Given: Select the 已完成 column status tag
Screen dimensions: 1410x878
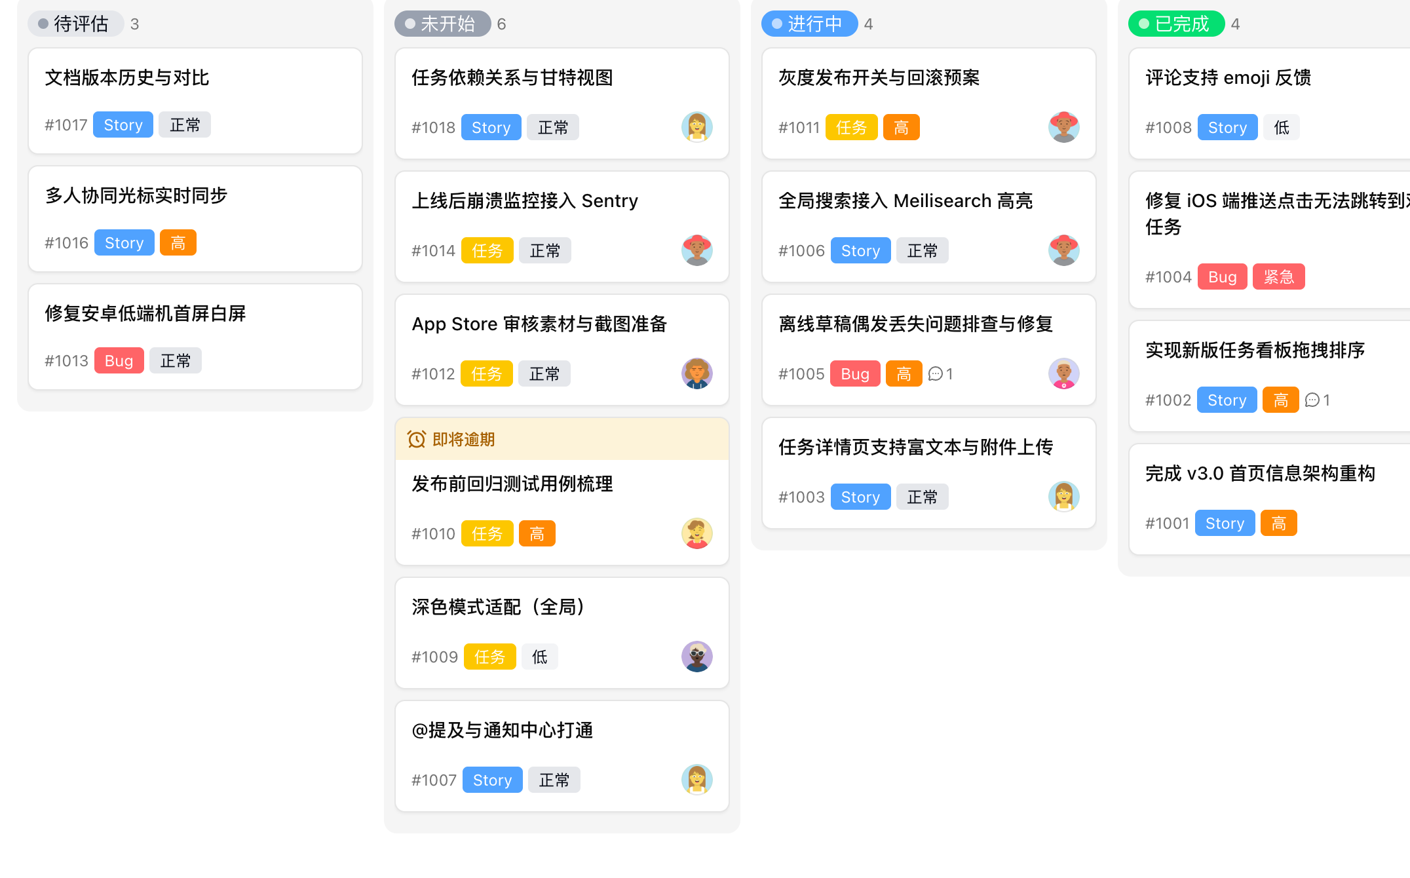Looking at the screenshot, I should [1177, 24].
